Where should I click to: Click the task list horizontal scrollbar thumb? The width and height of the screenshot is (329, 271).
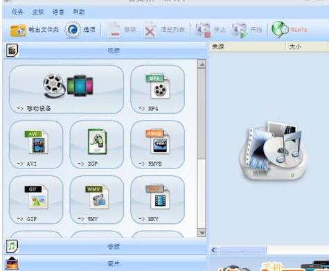(x=242, y=250)
